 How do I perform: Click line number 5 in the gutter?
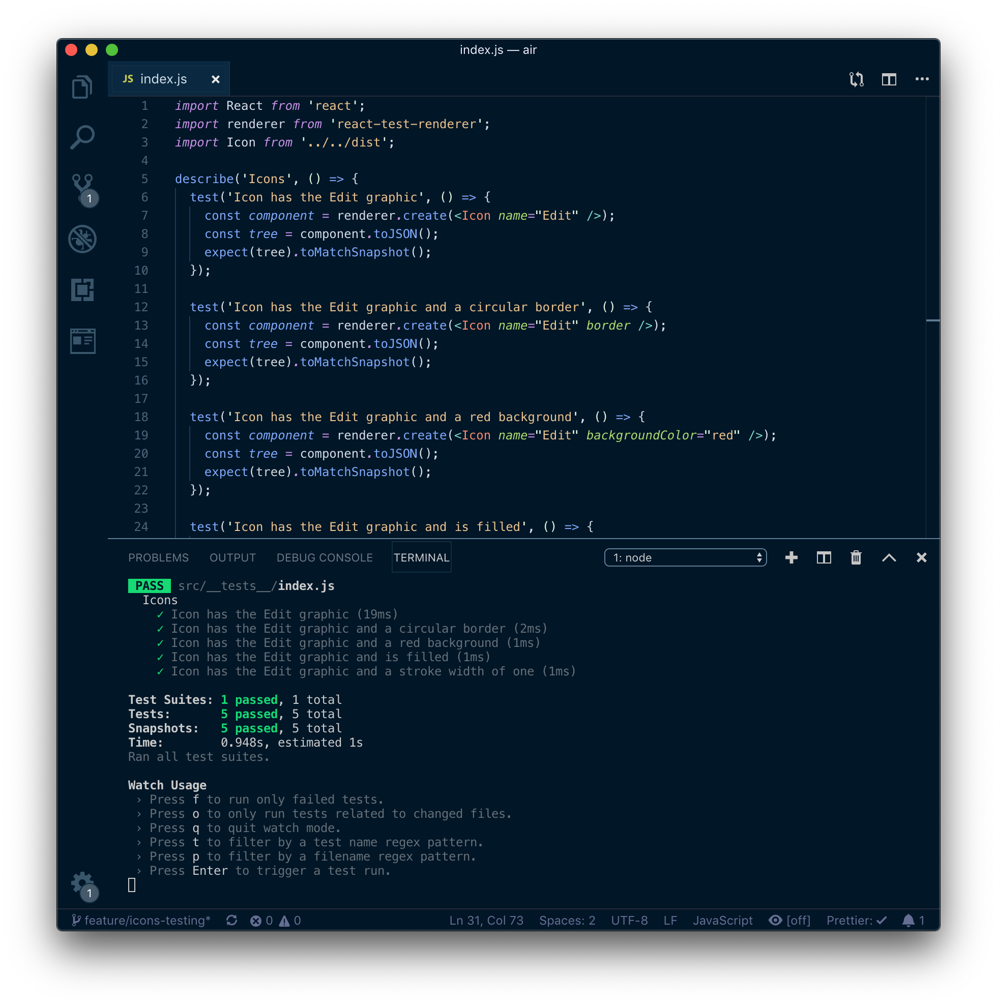(x=144, y=179)
